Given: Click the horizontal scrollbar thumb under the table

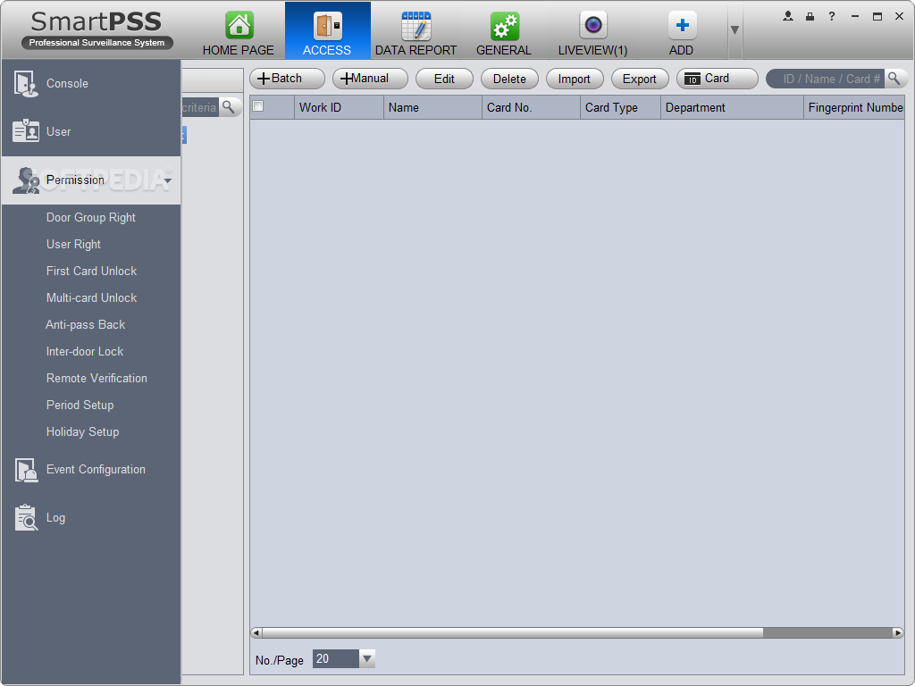Looking at the screenshot, I should [513, 633].
